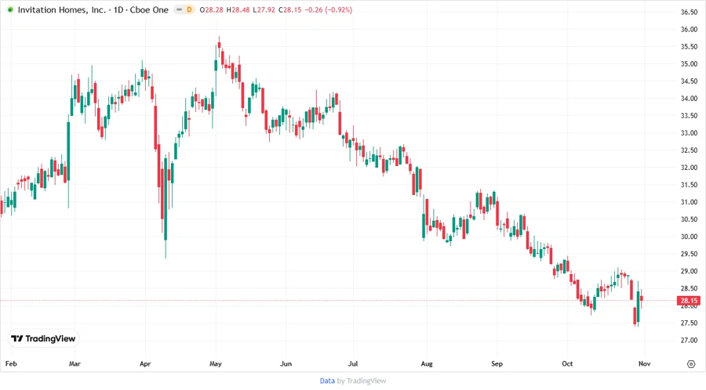Click the Aug label on time axis
The height and width of the screenshot is (390, 706).
427,363
